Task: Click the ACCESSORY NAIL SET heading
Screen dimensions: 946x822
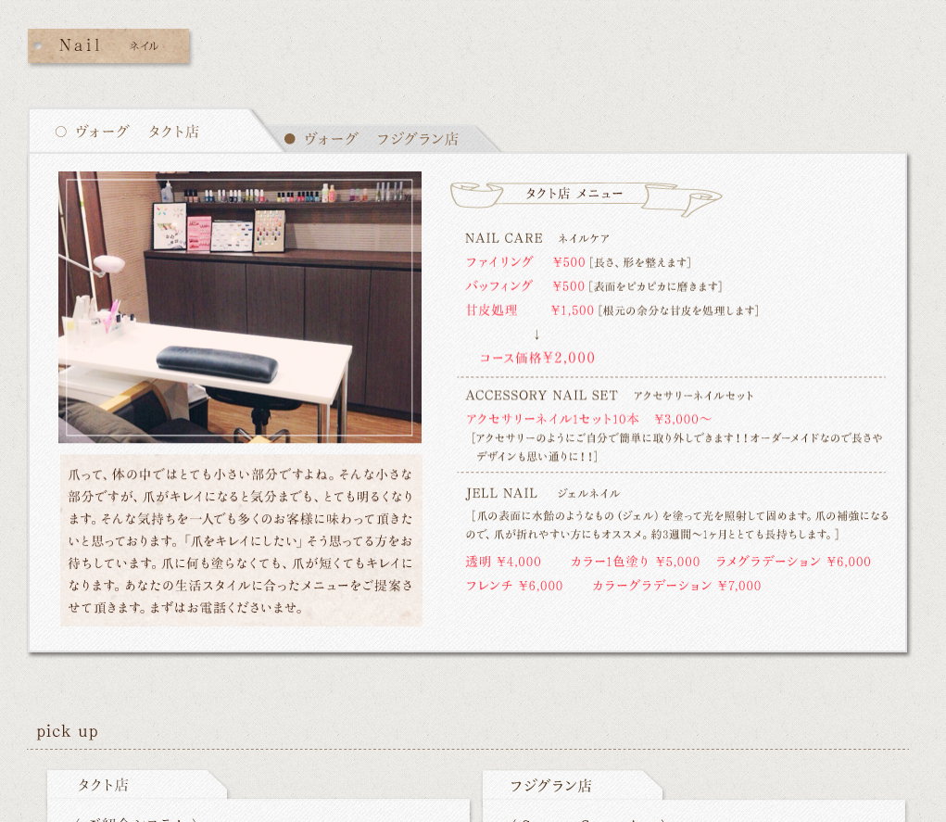Action: (610, 396)
